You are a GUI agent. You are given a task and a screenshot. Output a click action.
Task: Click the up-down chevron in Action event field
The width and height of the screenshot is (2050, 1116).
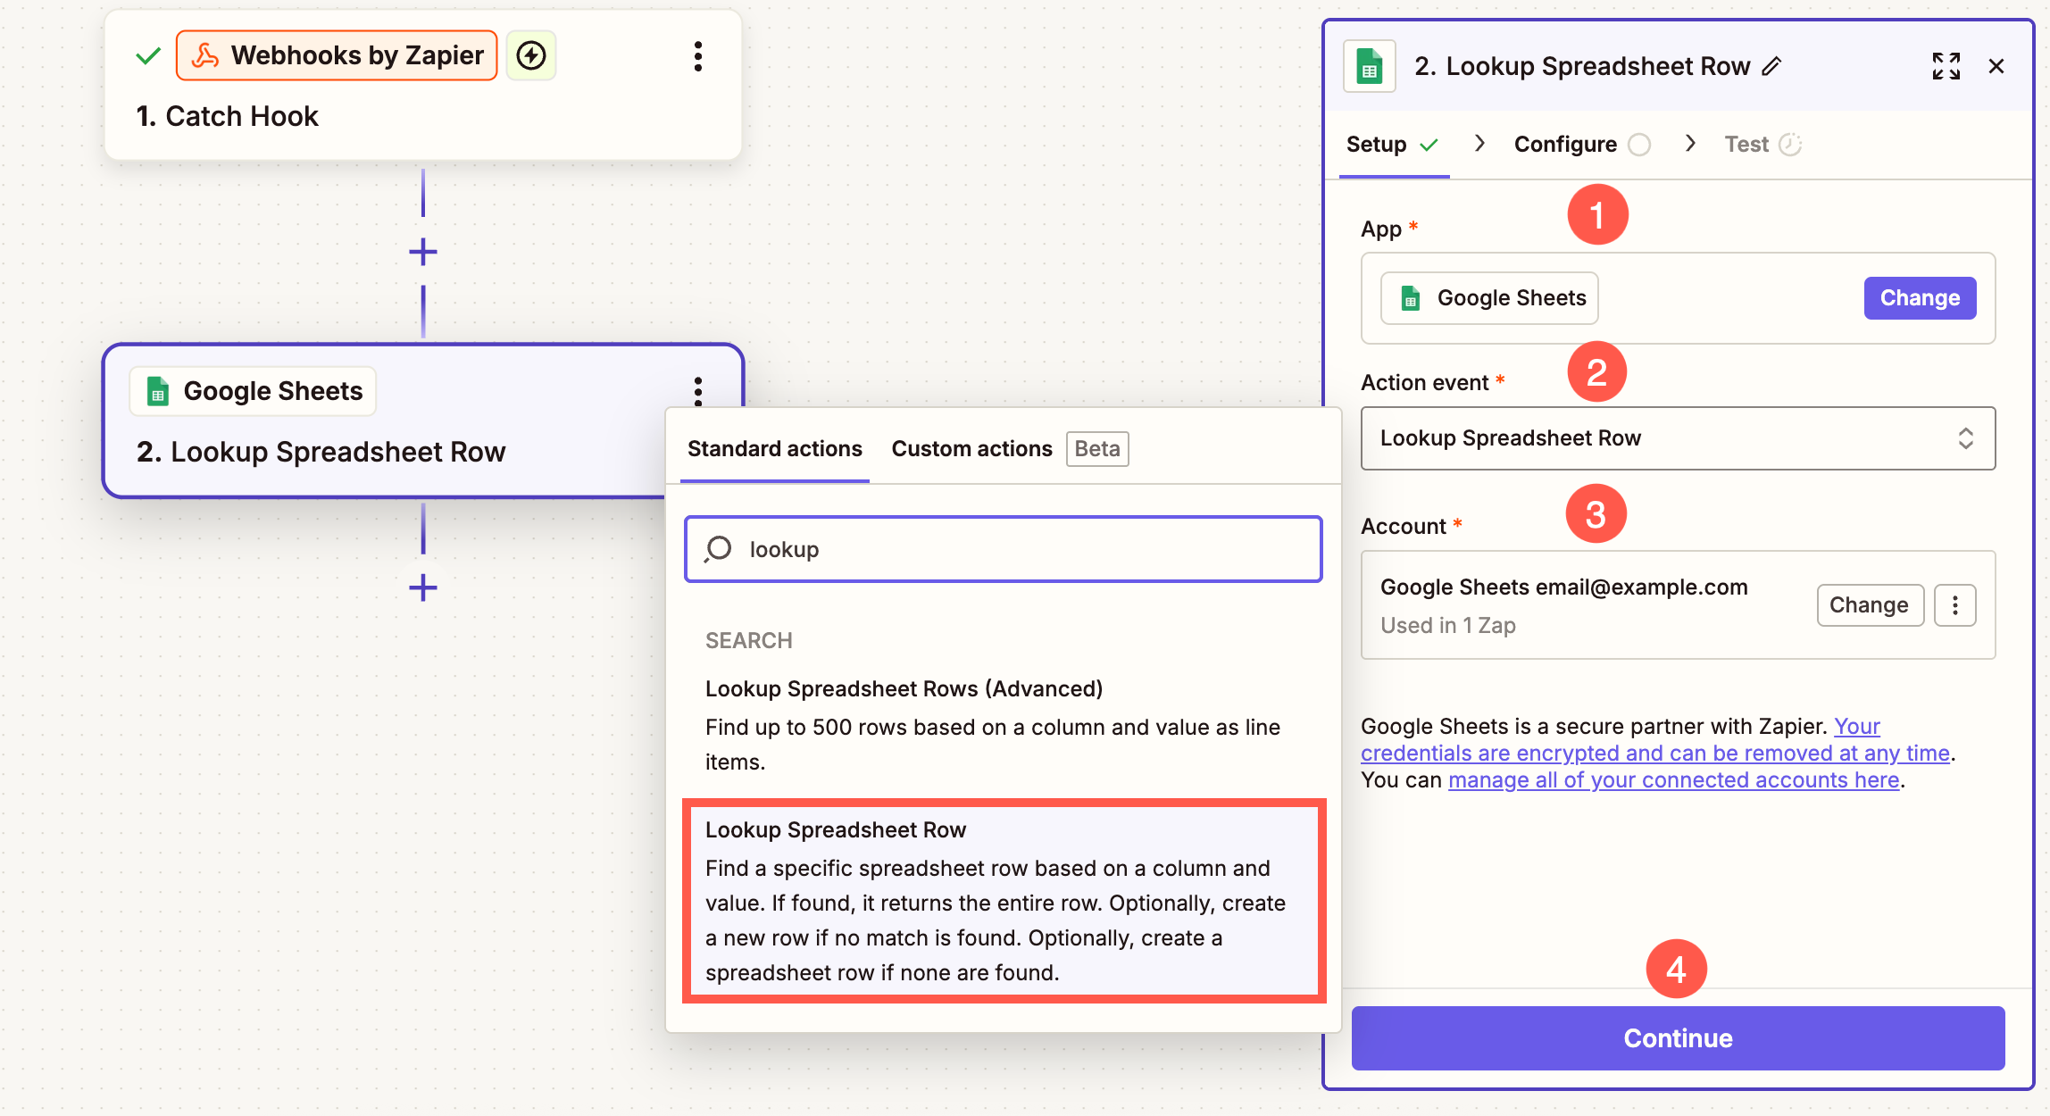pos(1966,438)
